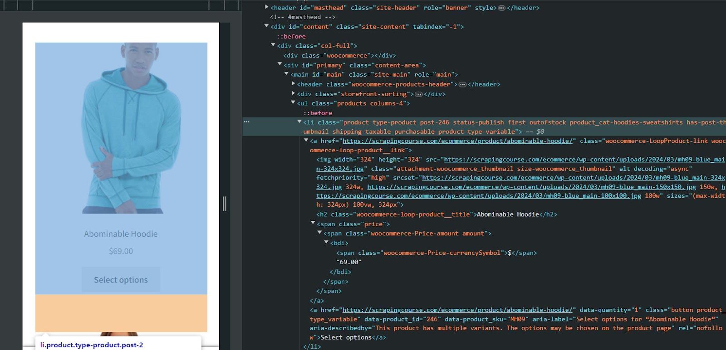Click the ellipsis badge in header#masthead line
Image resolution: width=726 pixels, height=350 pixels.
tap(501, 8)
